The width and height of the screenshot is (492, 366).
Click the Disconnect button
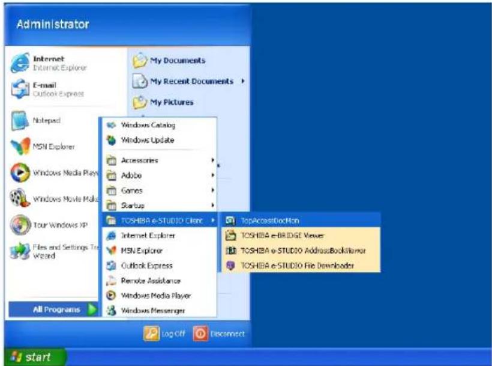tap(219, 334)
